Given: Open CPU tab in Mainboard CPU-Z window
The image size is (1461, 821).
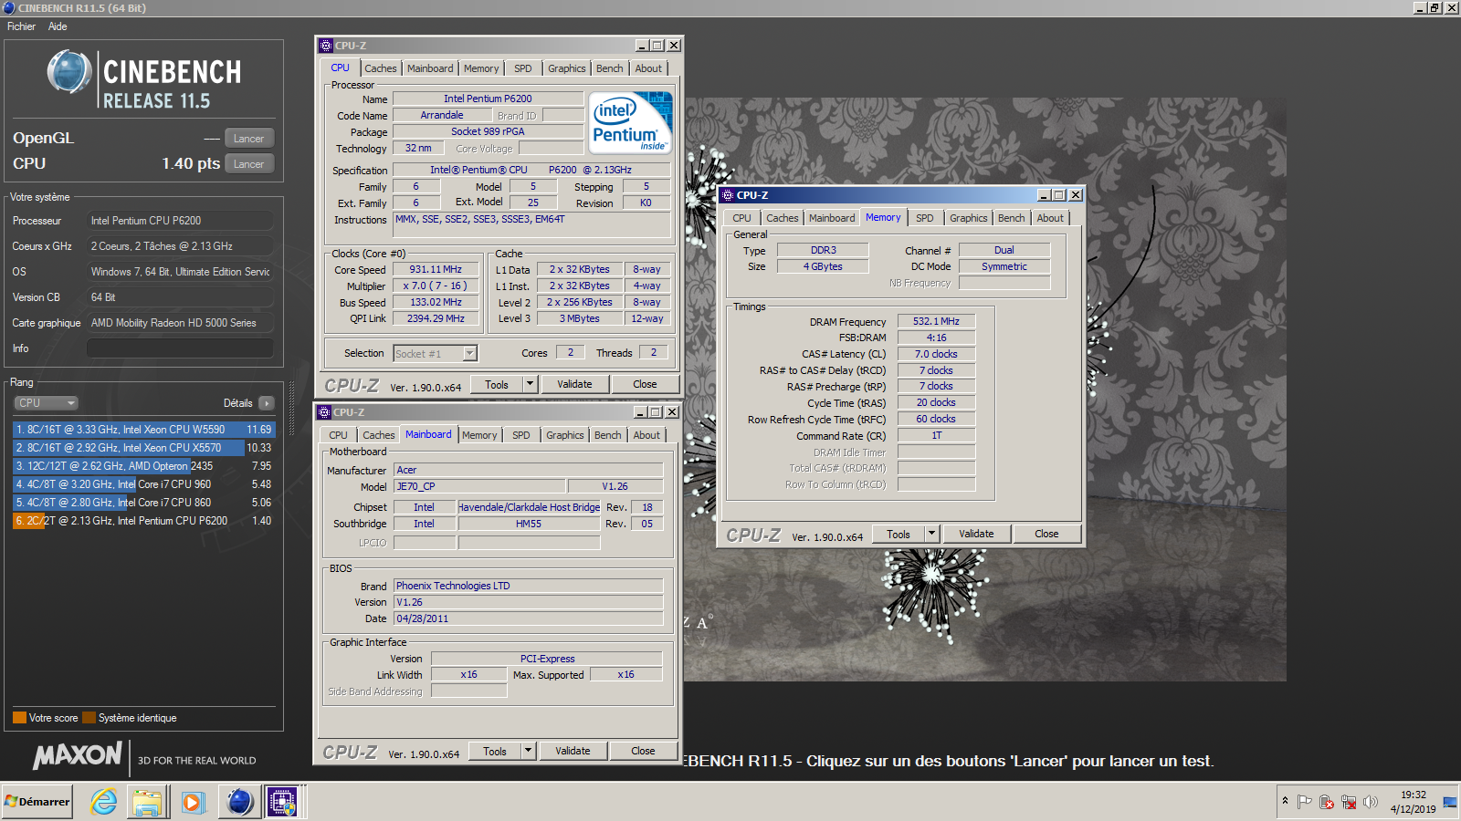Looking at the screenshot, I should (x=338, y=435).
